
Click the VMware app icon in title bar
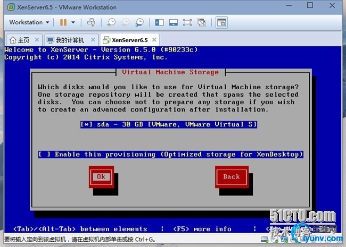11,7
